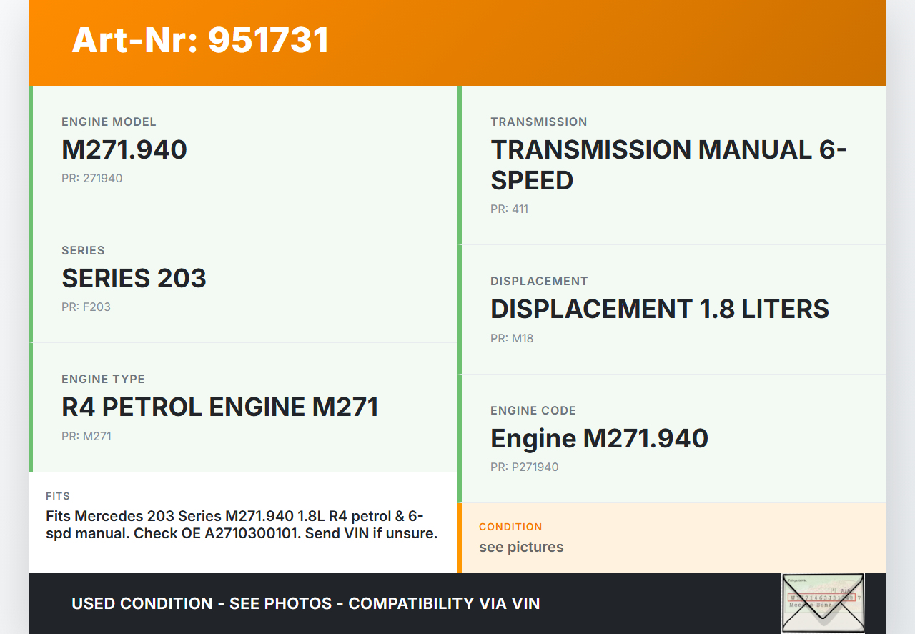
Task: Select the Transmission Manual 6-Speed heading
Action: point(668,165)
